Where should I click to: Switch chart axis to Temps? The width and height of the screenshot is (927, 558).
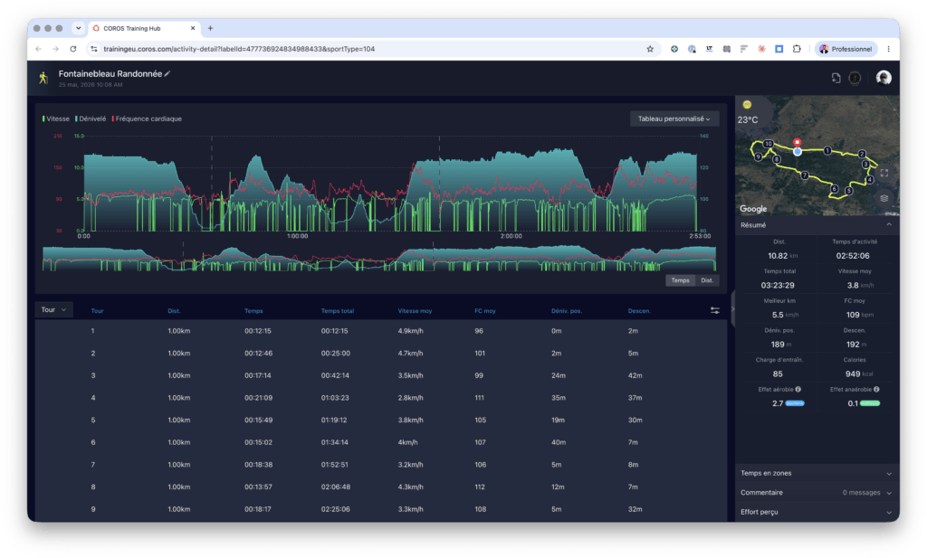680,280
